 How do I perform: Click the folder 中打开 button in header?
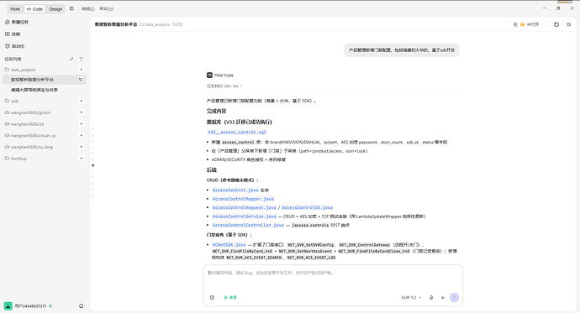tap(527, 24)
